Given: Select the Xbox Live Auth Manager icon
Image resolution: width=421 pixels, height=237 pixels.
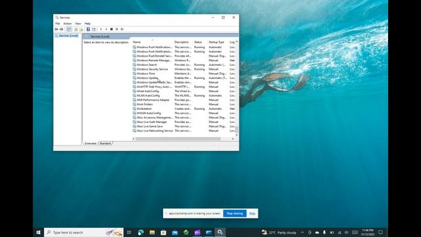Looking at the screenshot, I should tap(134, 122).
